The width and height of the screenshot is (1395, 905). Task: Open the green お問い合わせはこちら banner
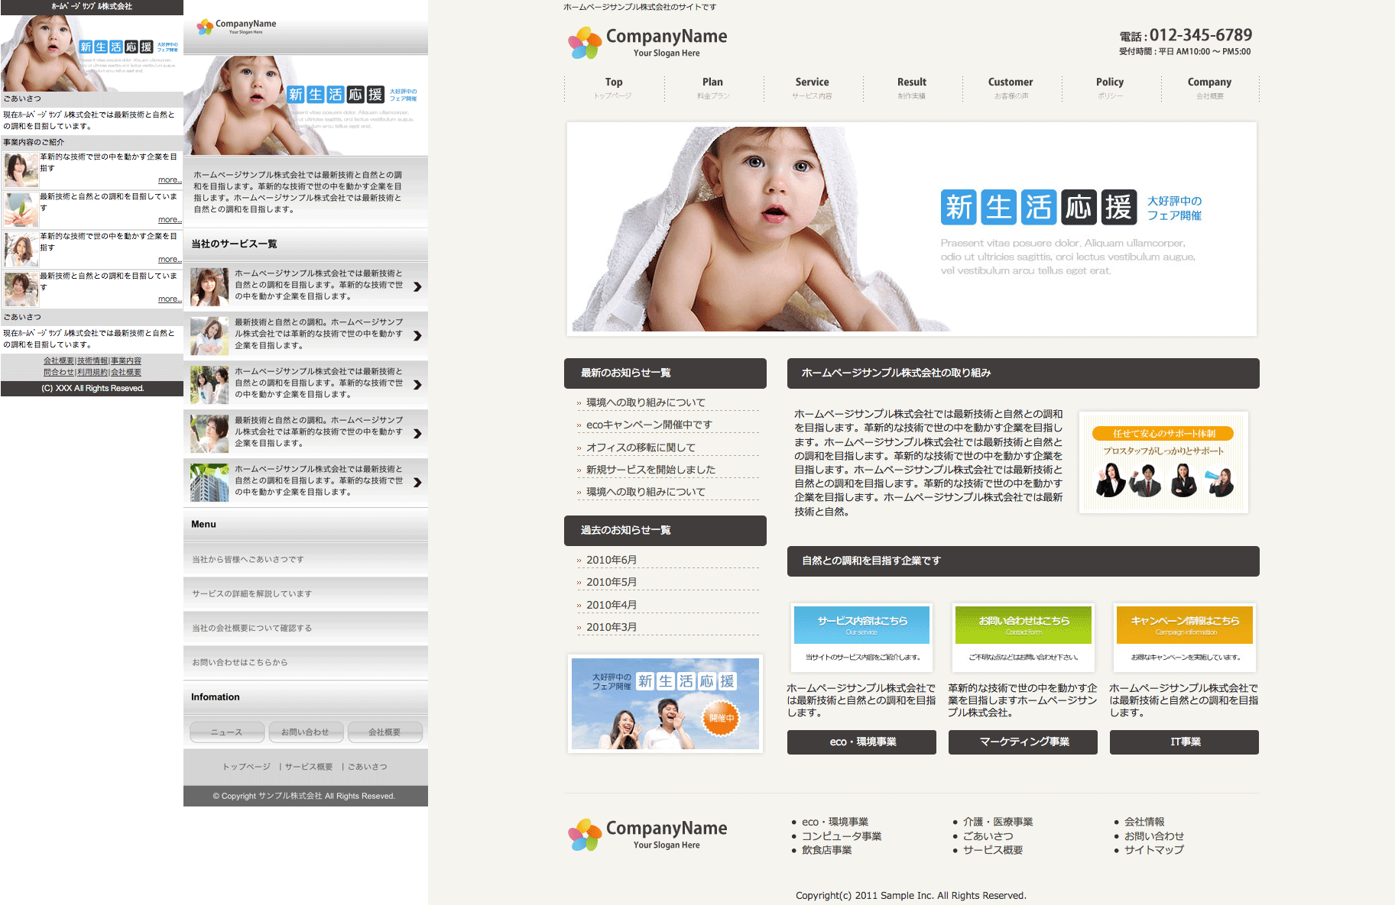[1023, 625]
